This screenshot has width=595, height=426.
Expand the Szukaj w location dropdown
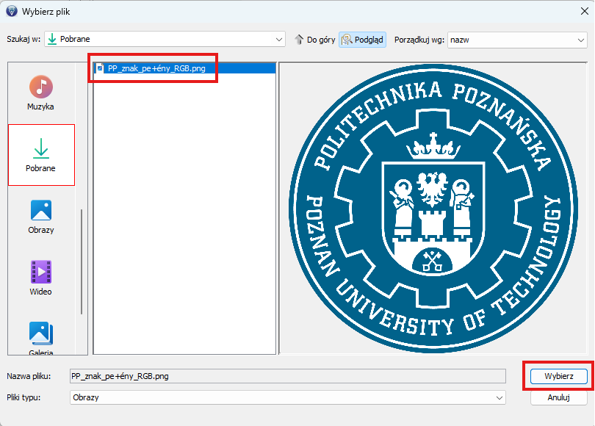165,39
